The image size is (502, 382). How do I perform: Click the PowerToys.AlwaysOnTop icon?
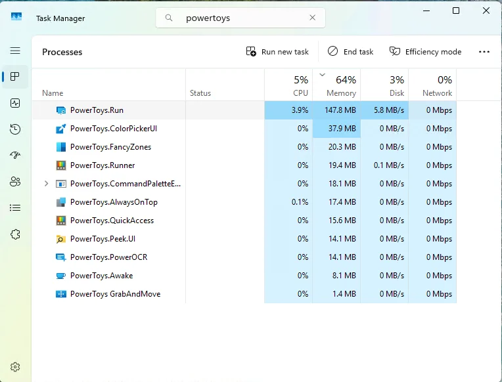pyautogui.click(x=61, y=202)
